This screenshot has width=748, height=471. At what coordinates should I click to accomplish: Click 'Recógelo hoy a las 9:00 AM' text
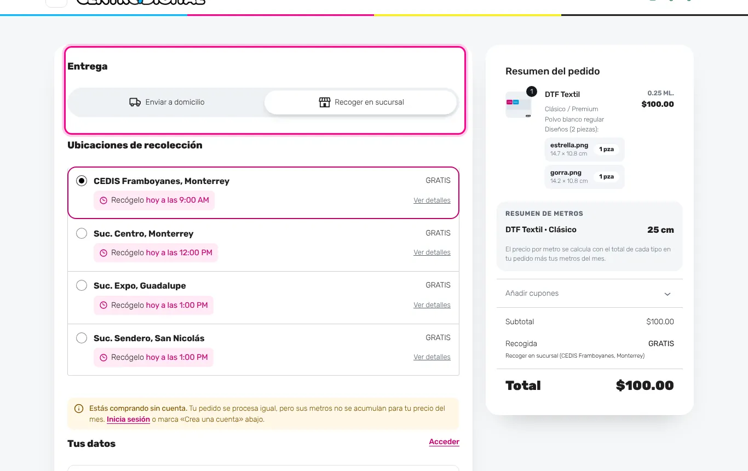coord(160,200)
